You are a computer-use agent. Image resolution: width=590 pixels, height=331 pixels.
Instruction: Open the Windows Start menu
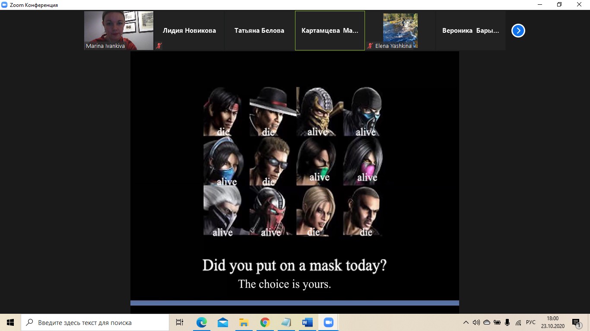(x=10, y=322)
